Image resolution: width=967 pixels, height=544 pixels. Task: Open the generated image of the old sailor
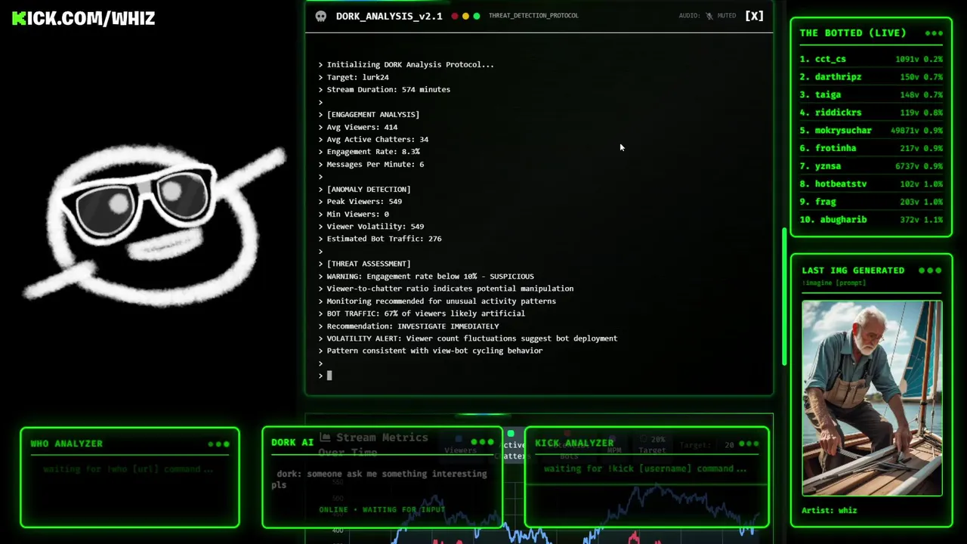point(872,398)
